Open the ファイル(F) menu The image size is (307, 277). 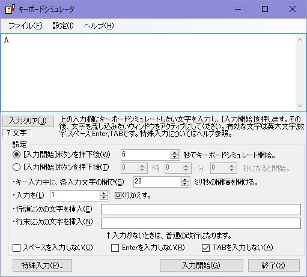tap(25, 26)
